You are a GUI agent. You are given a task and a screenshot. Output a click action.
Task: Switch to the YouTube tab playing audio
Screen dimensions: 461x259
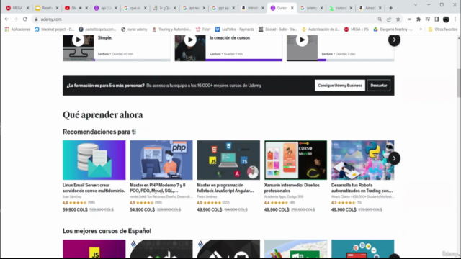pos(72,8)
